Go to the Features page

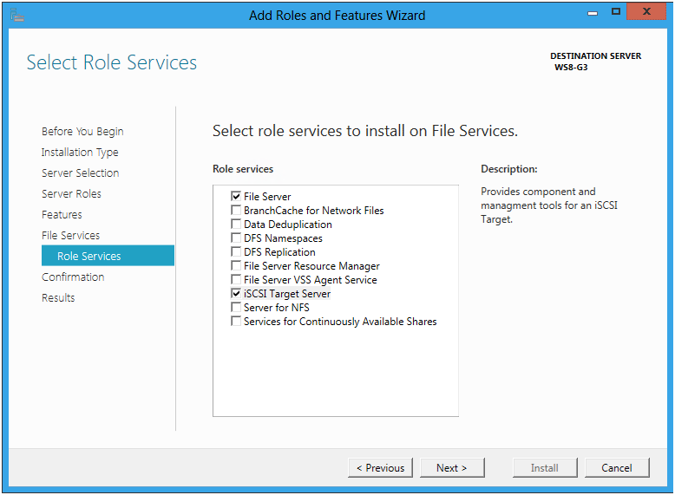(x=62, y=214)
